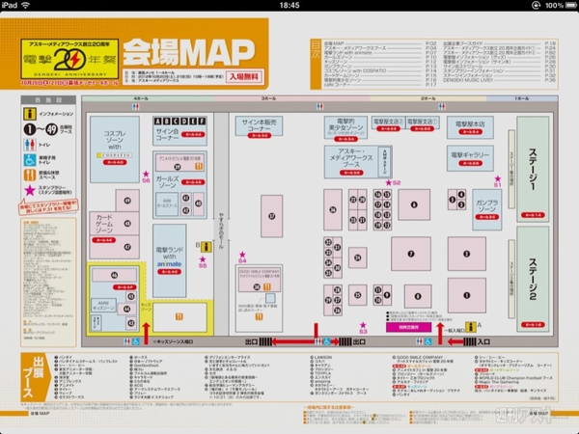
Task: Tap the サイン本販売コーナー box
Action: pos(259,126)
